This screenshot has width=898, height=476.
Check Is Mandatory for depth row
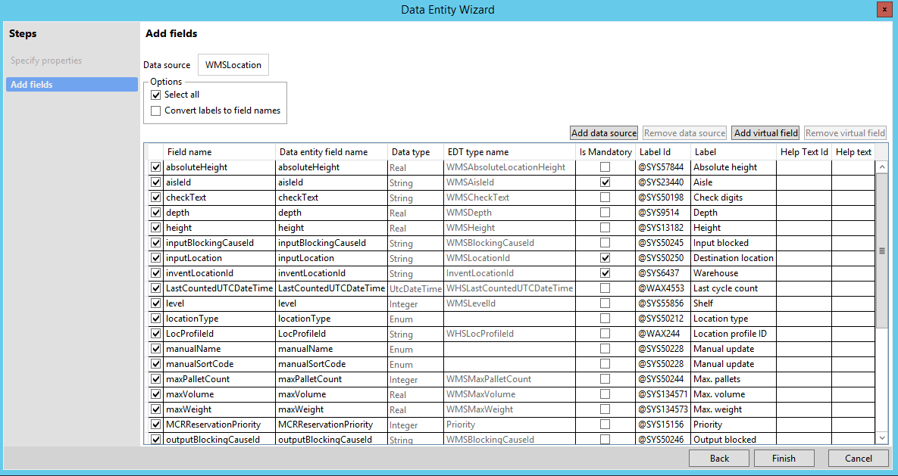click(605, 213)
